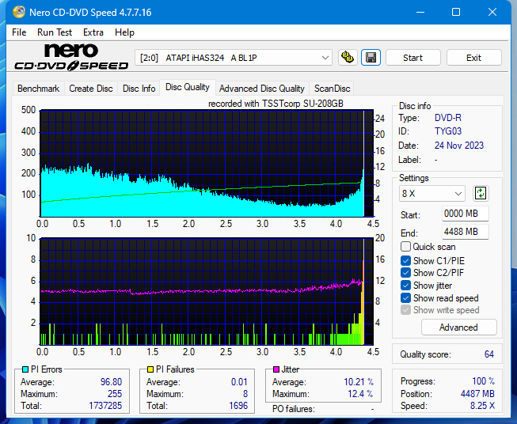Click the PI errors upper graph
This screenshot has height=424, width=517.
[x=207, y=164]
